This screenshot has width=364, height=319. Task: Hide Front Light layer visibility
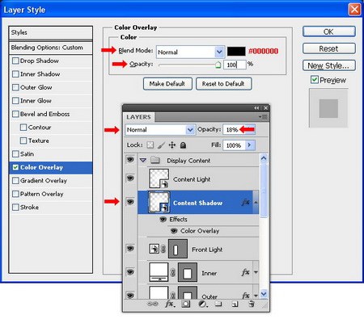[130, 248]
